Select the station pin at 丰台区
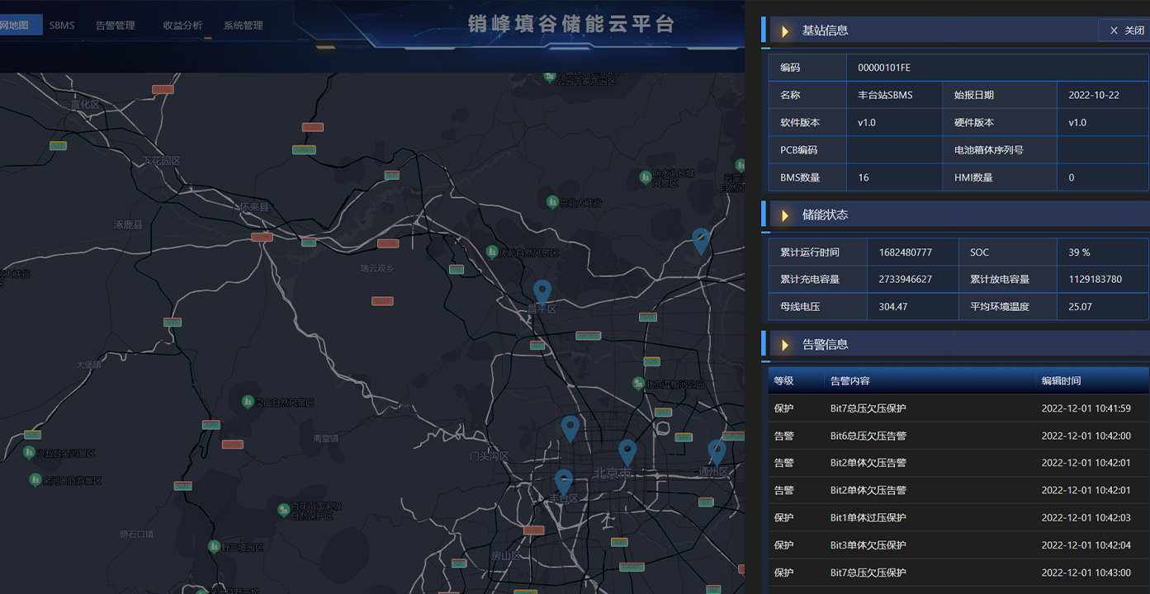Screen dimensions: 1150x594 pos(564,481)
